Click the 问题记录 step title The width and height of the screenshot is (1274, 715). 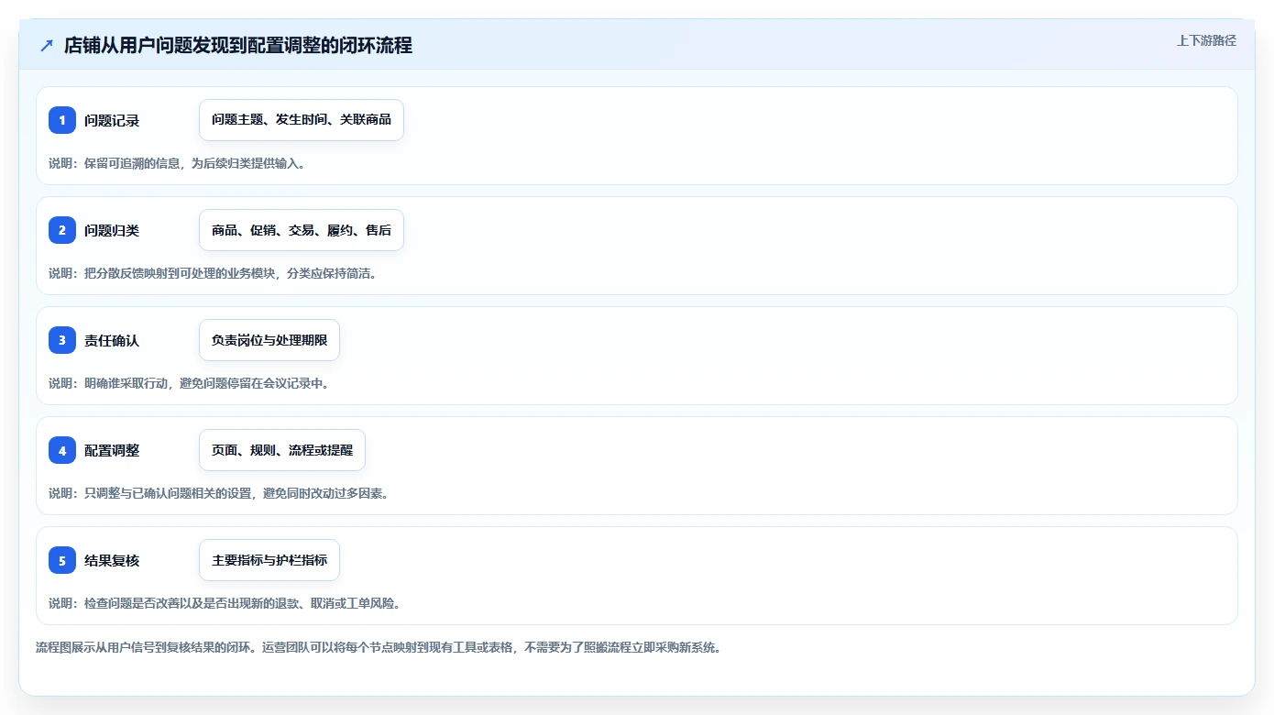(112, 120)
